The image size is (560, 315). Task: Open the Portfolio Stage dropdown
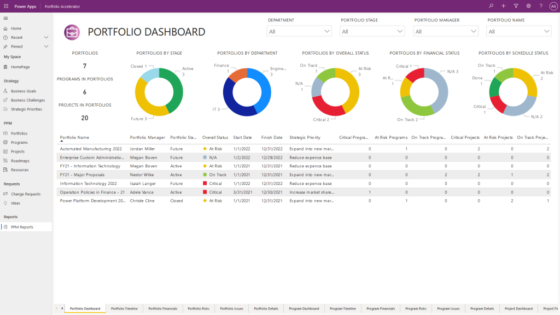pos(372,31)
